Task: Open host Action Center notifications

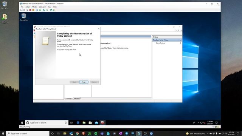Action: 238,133
